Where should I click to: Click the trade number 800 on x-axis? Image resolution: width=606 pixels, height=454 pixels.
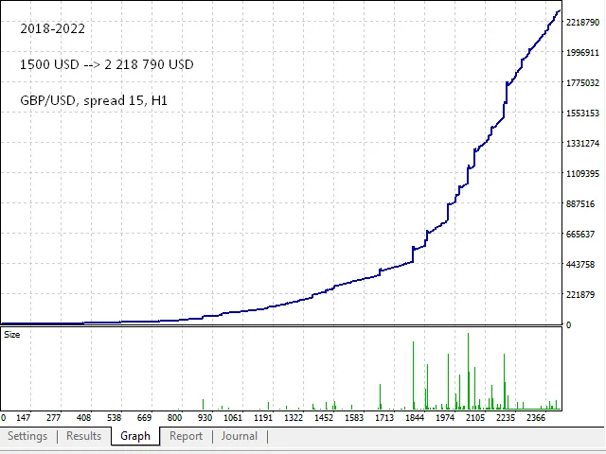[x=174, y=418]
